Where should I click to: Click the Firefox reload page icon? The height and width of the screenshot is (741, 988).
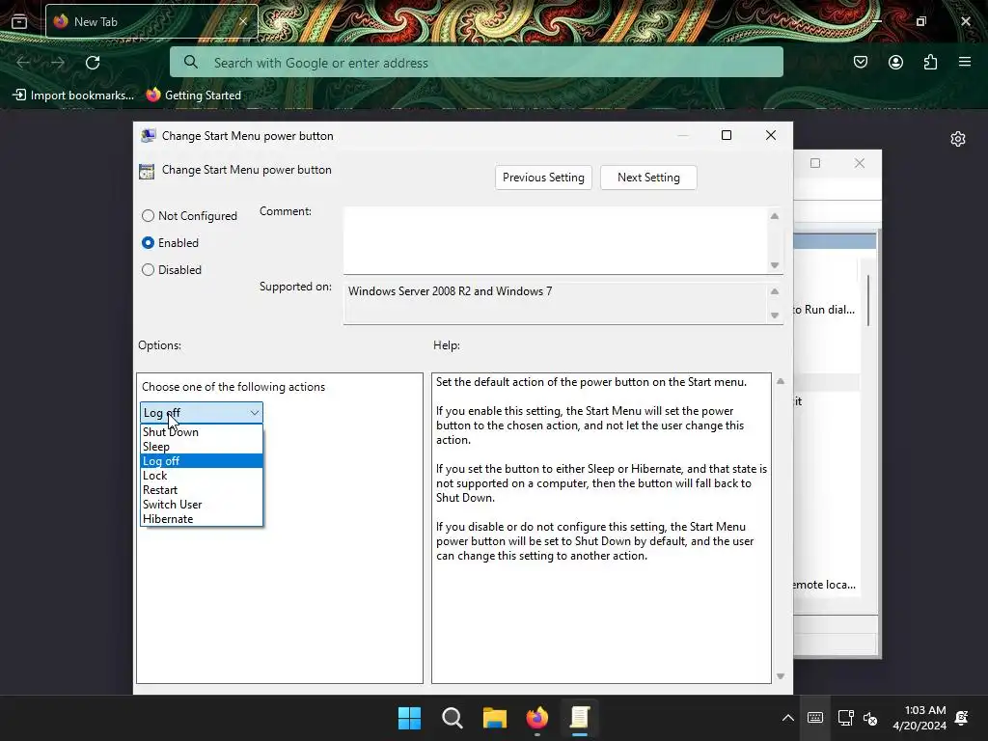[93, 63]
